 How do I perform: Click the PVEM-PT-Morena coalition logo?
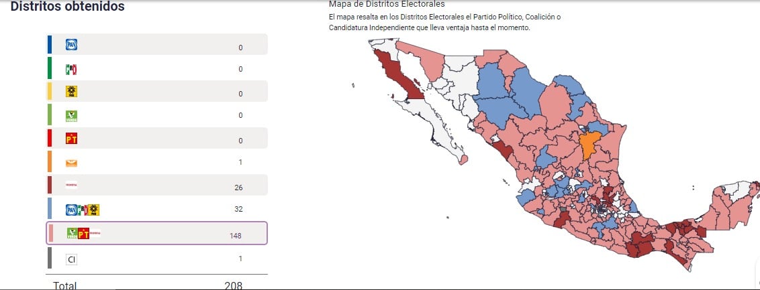click(x=83, y=233)
